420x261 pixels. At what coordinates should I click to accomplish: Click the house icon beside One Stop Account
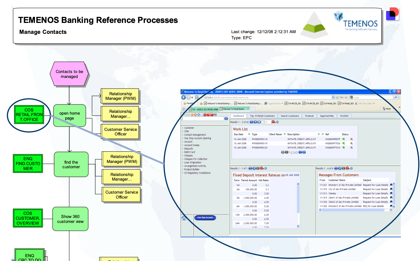click(x=184, y=218)
